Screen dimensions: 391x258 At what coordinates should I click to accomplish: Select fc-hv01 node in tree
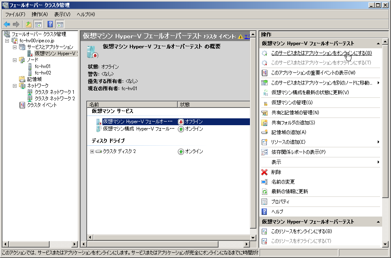[43, 66]
